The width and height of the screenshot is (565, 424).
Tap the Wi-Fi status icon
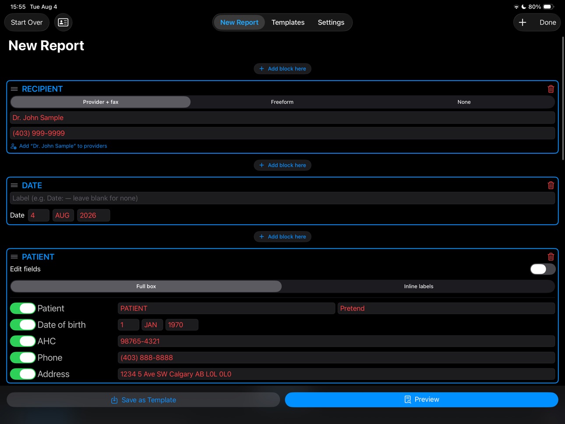[x=516, y=7]
